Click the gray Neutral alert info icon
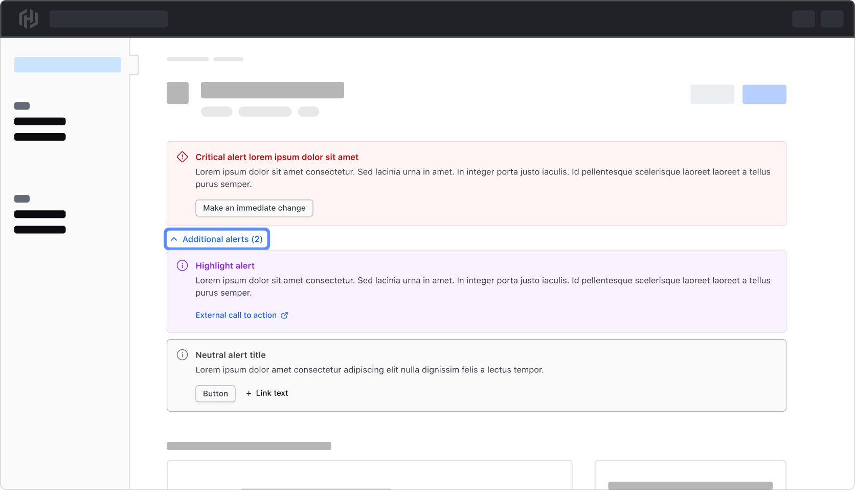This screenshot has height=490, width=855. coord(182,355)
